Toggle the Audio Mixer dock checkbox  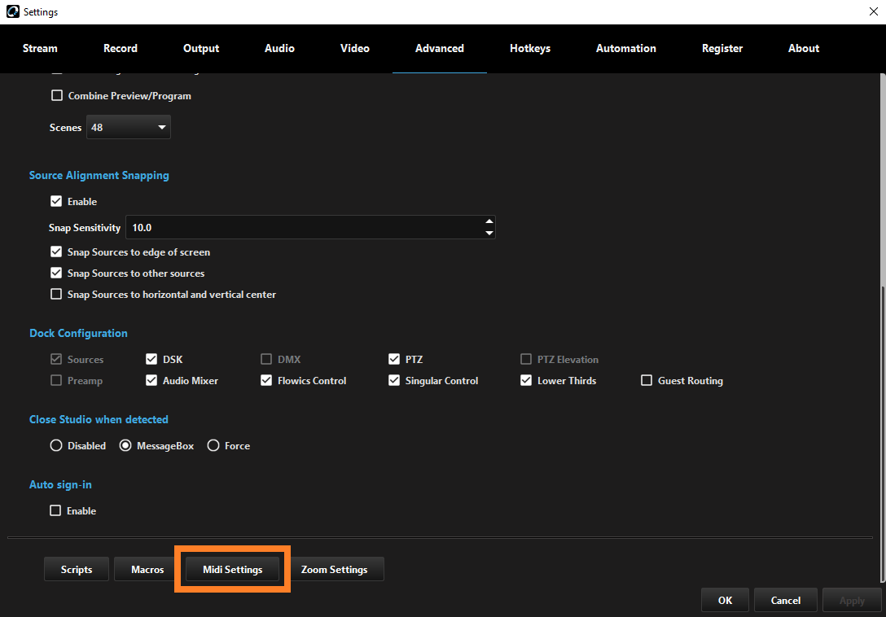point(151,380)
